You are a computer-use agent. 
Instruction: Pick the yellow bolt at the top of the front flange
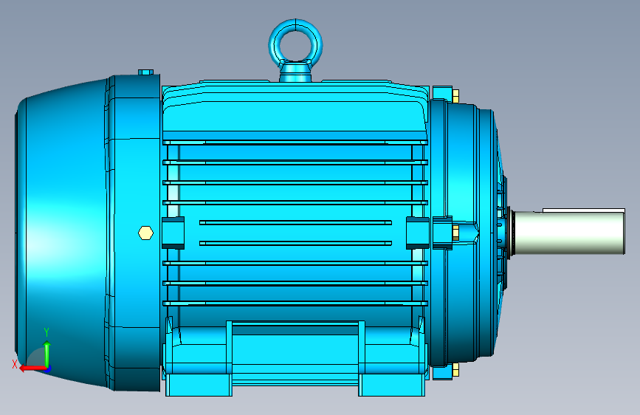[455, 96]
